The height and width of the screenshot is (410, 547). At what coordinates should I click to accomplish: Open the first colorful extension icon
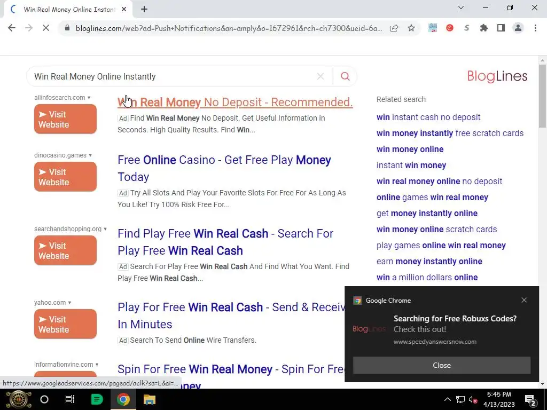[x=433, y=28]
